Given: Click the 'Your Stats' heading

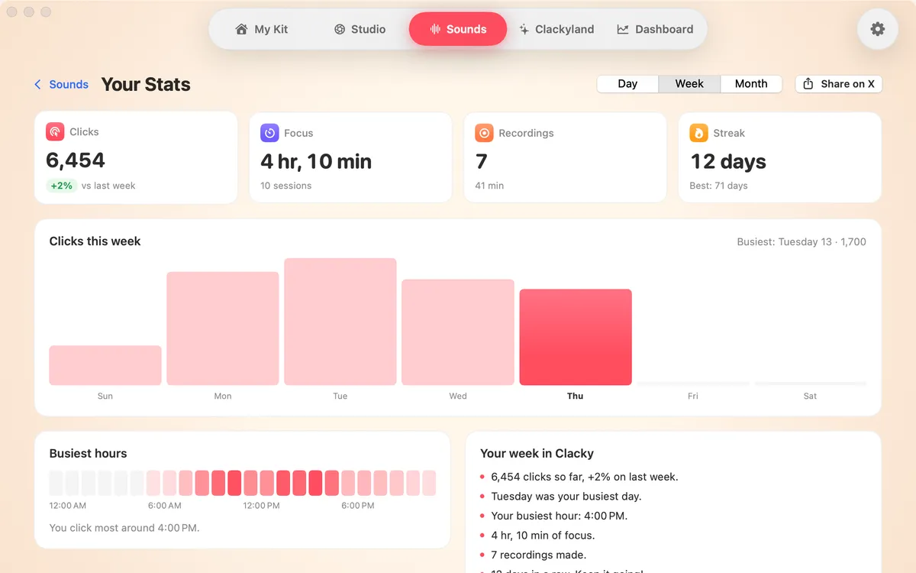Looking at the screenshot, I should pyautogui.click(x=146, y=84).
